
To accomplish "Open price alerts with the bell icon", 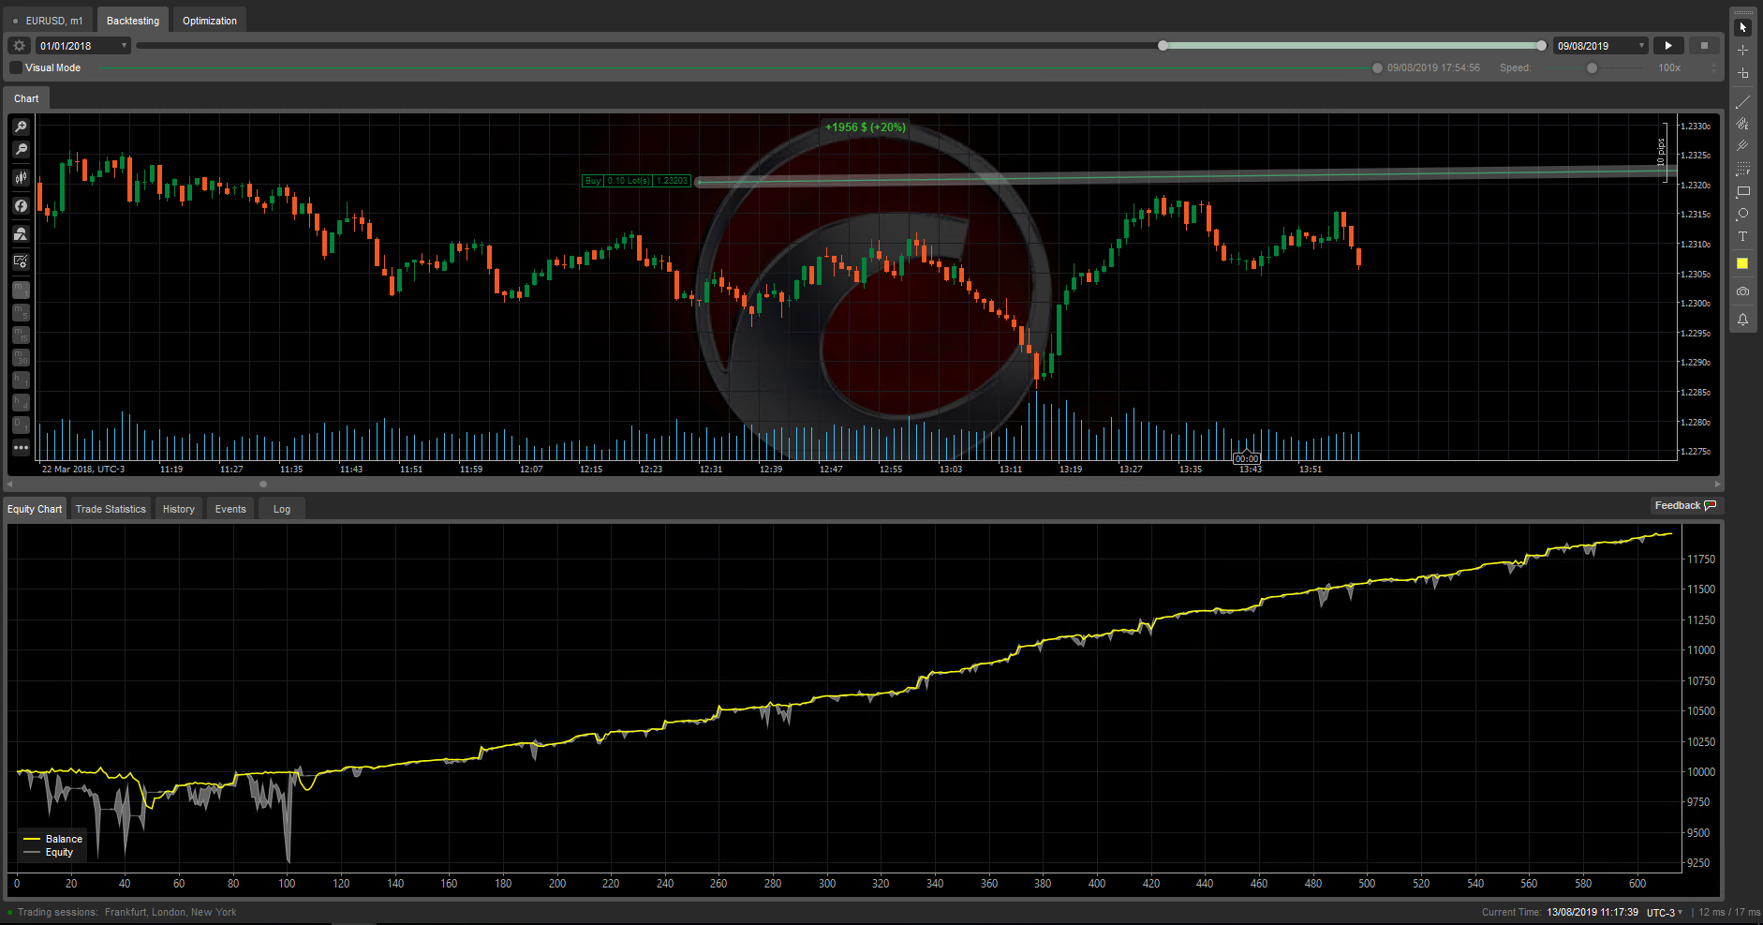I will [x=1742, y=320].
